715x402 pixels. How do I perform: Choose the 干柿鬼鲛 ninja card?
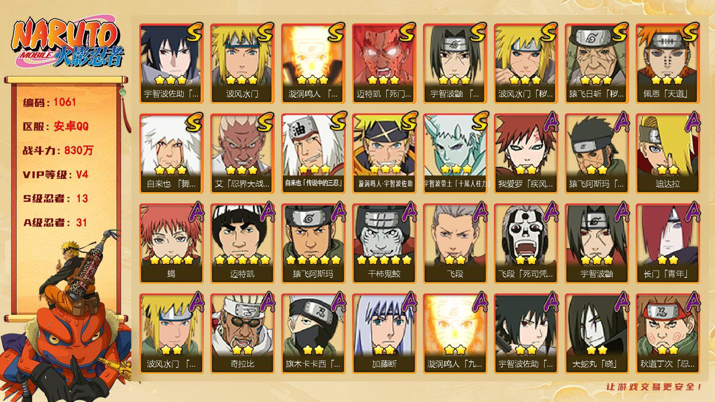pyautogui.click(x=384, y=244)
